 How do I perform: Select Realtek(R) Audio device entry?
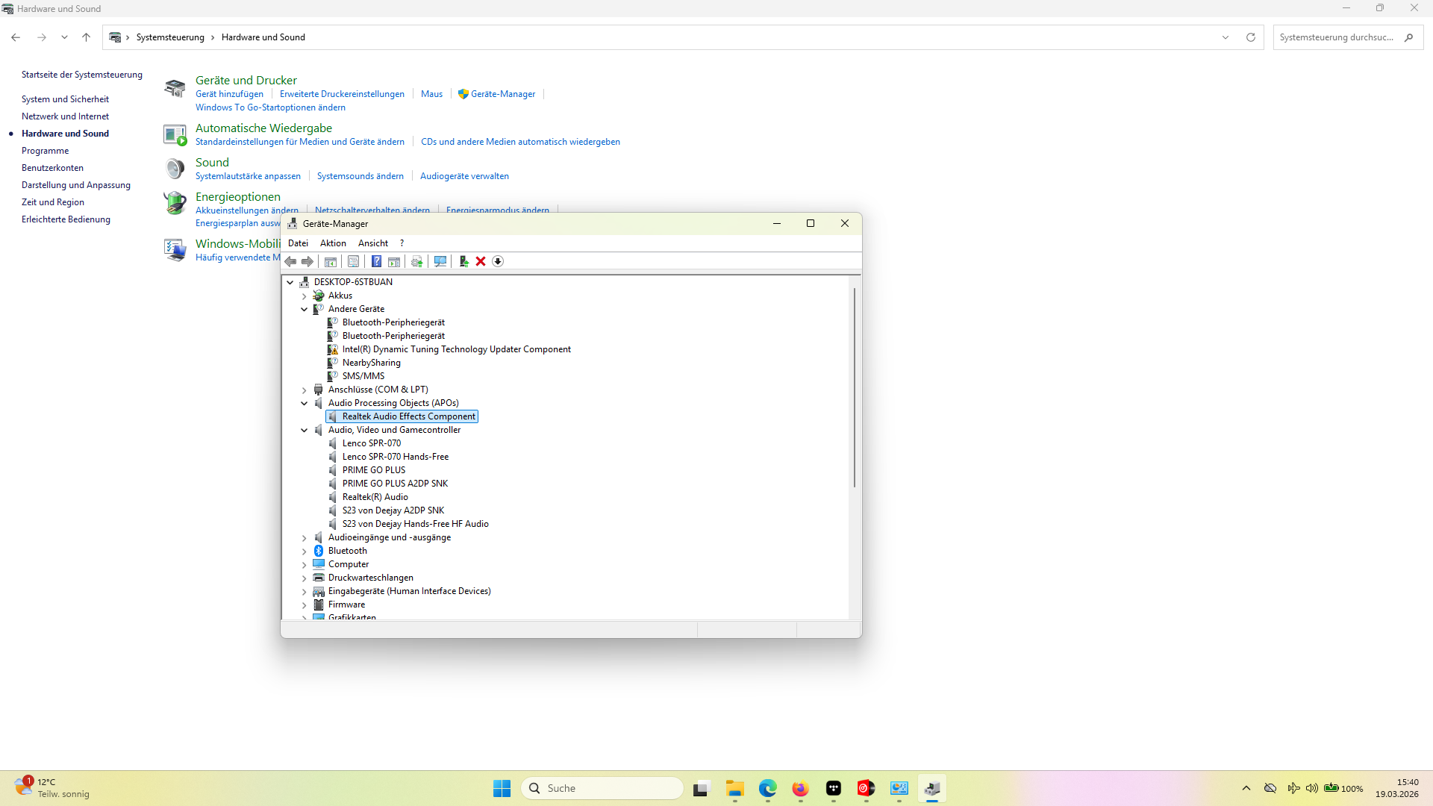click(375, 497)
